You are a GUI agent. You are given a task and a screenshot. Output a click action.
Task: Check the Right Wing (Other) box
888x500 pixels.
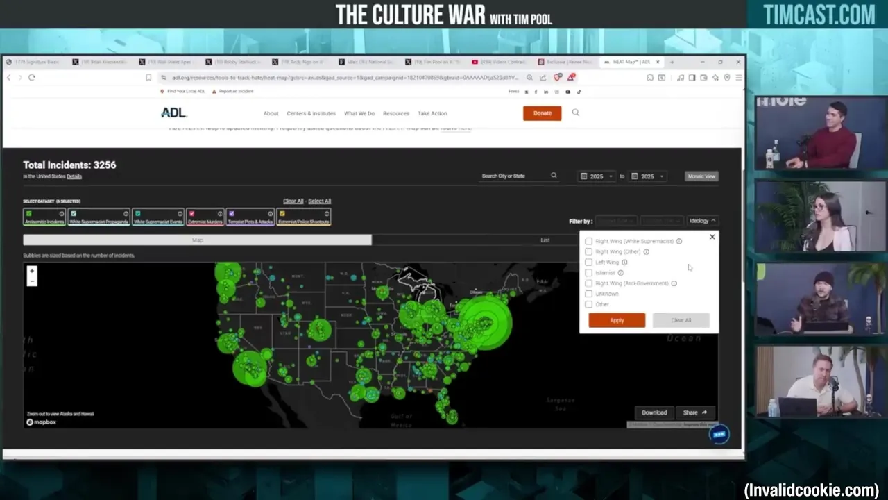[x=589, y=251]
